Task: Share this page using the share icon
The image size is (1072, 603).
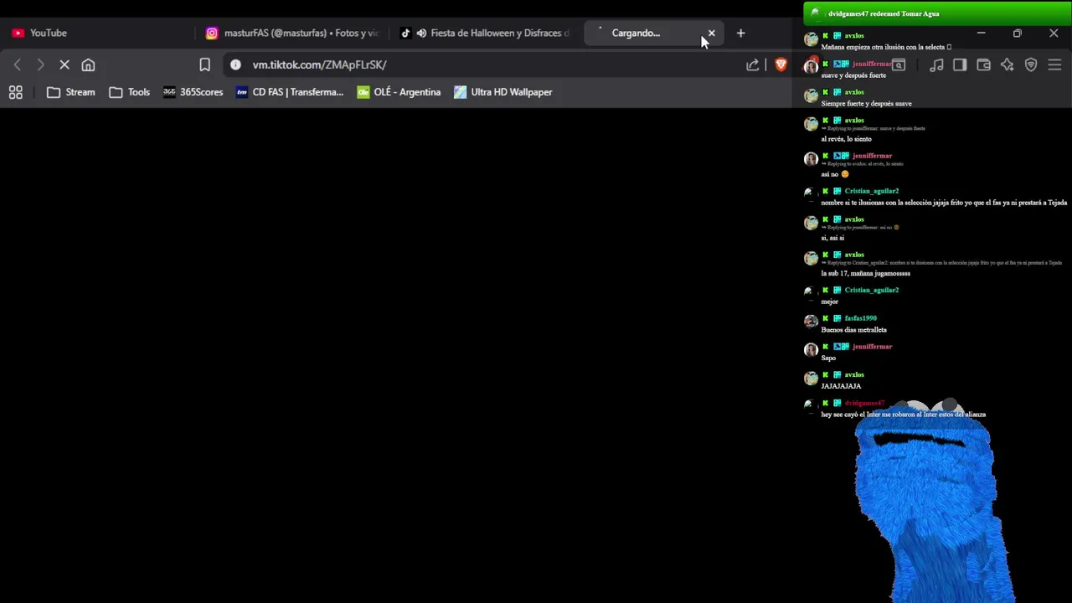Action: tap(752, 64)
